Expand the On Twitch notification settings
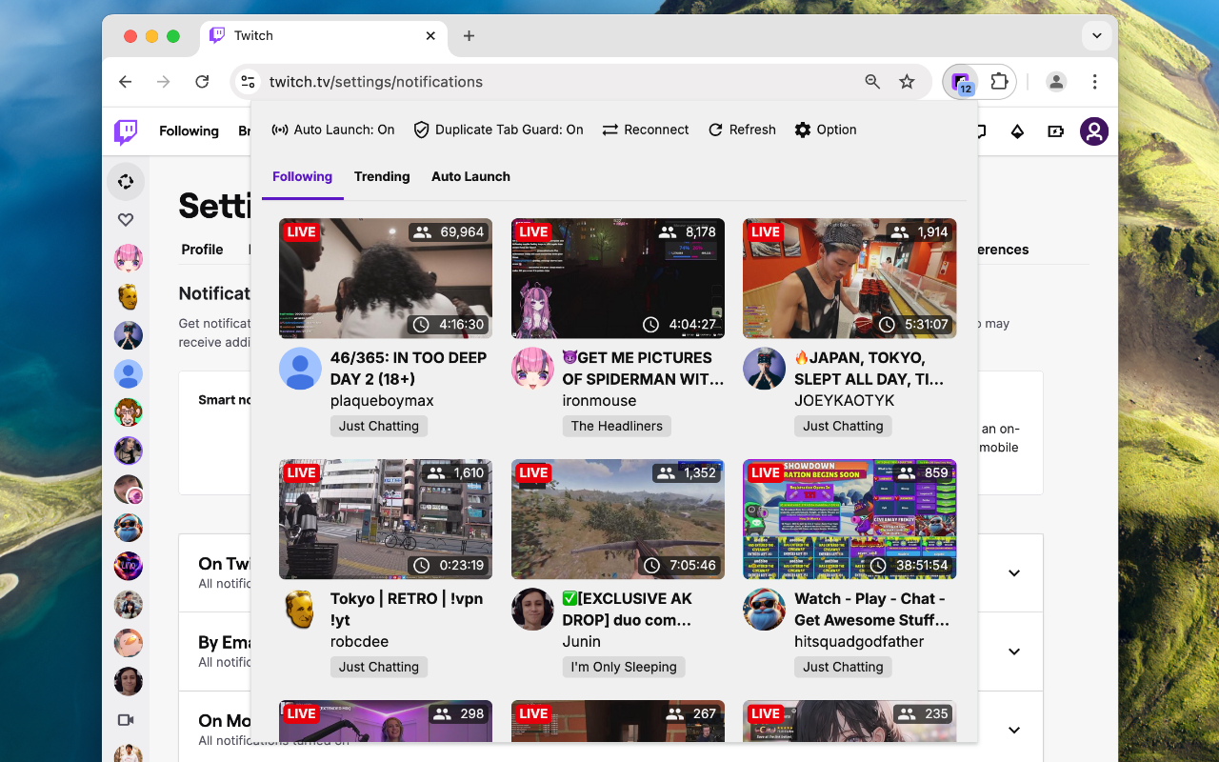Screen dimensions: 1219x762 click(1013, 573)
